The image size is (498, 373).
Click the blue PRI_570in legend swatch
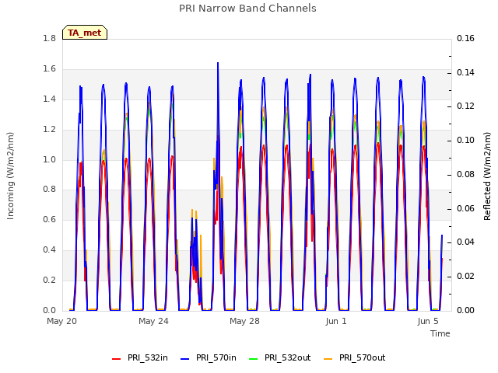[x=185, y=359]
